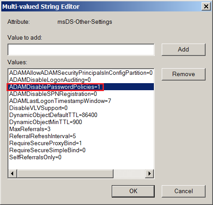The width and height of the screenshot is (213, 205).
Task: Select the ADAMDisablePasswordPolicies=1 entry
Action: pyautogui.click(x=81, y=87)
